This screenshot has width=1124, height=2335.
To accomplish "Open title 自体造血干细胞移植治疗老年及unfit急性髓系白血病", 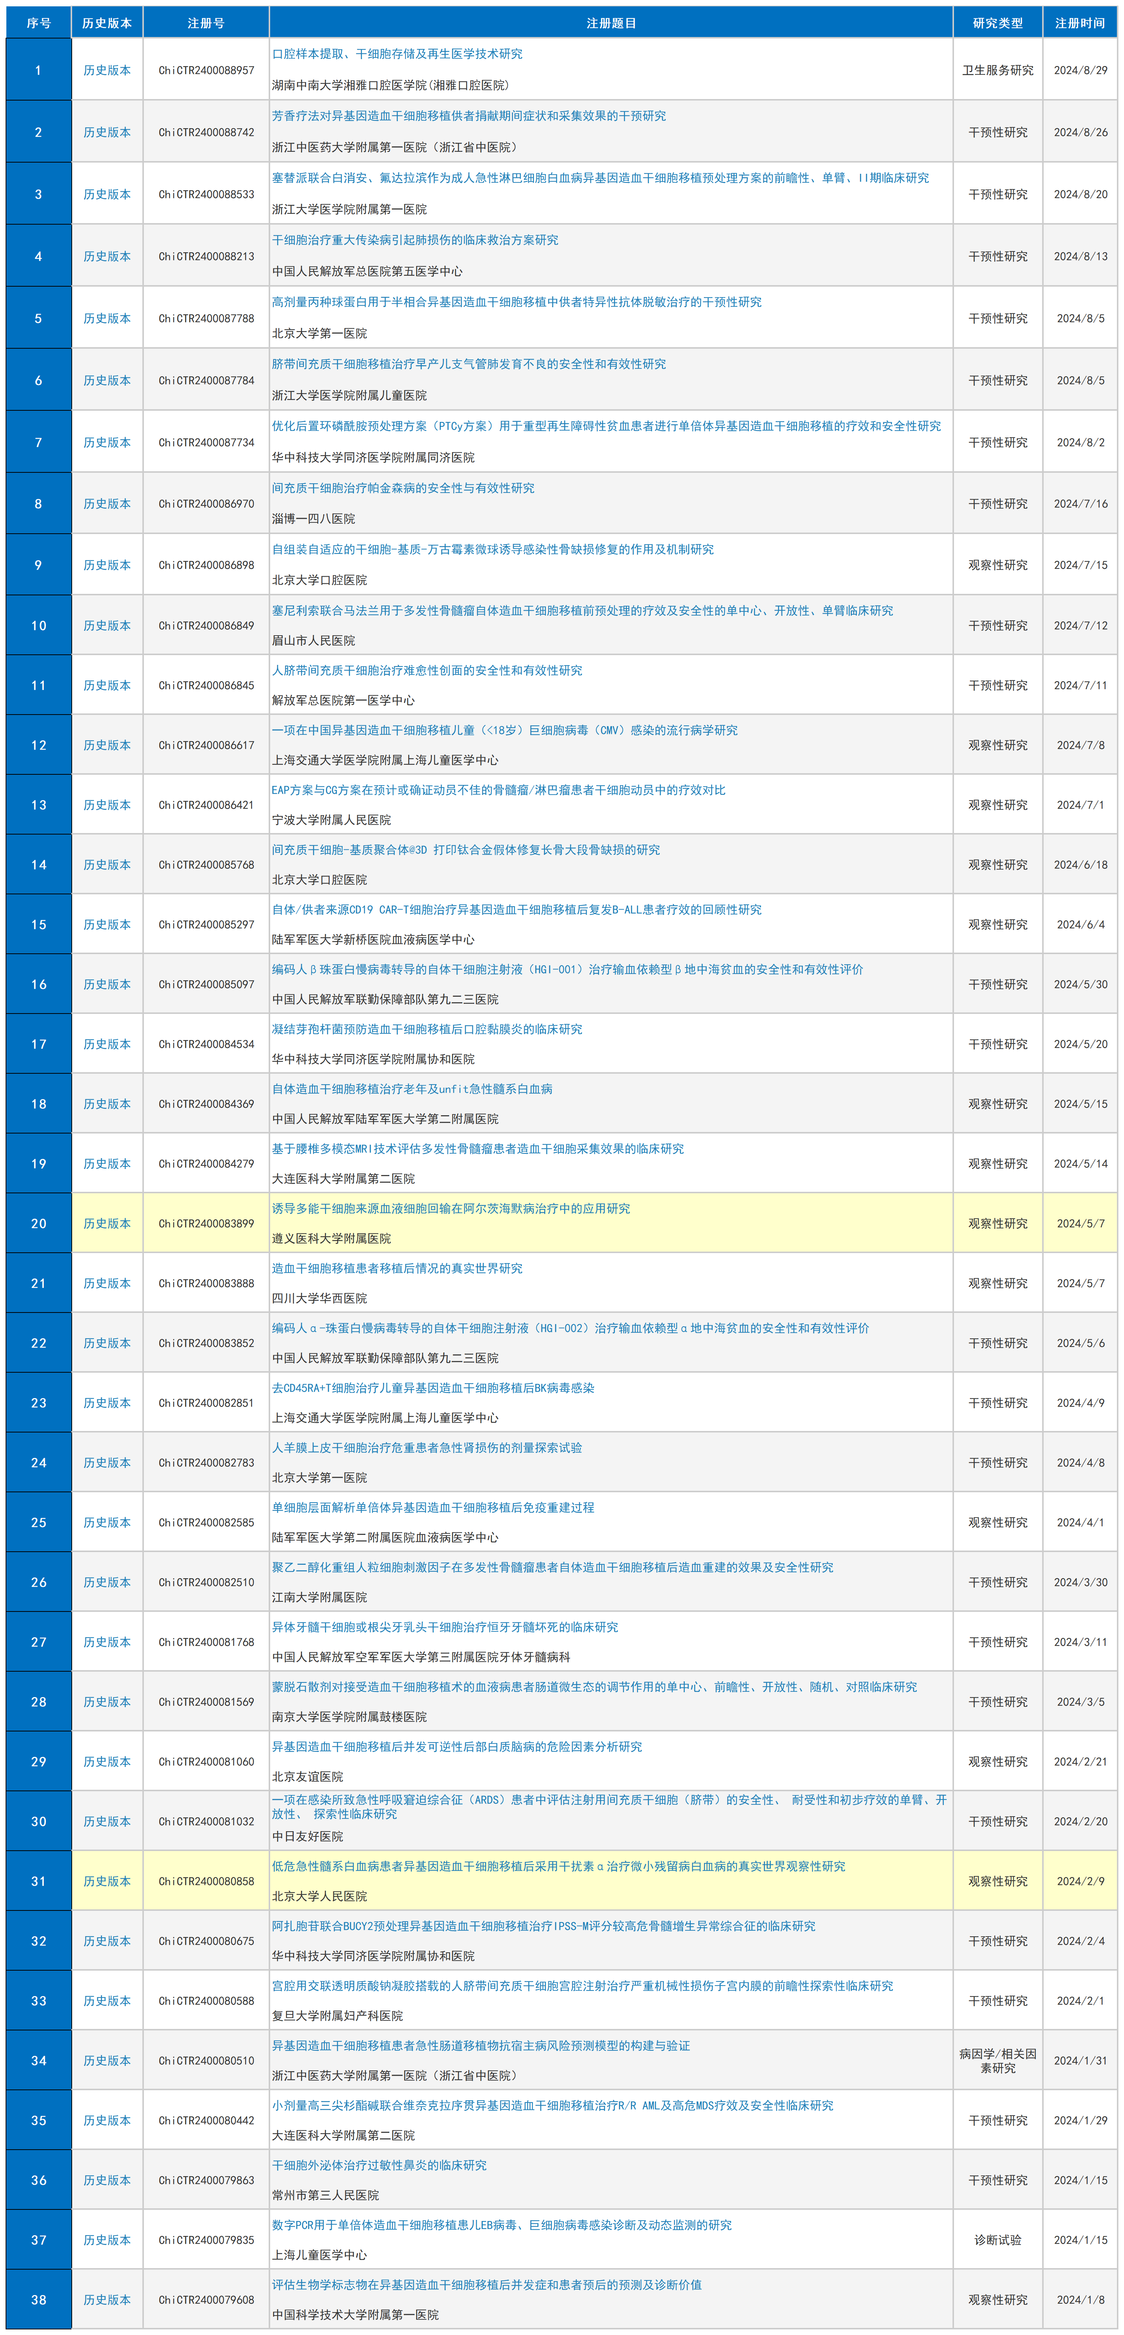I will click(x=413, y=1089).
